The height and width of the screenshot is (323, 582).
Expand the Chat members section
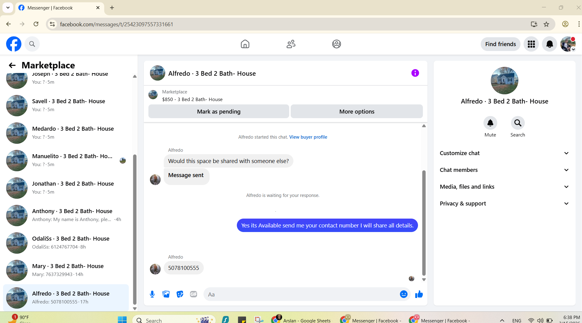505,170
